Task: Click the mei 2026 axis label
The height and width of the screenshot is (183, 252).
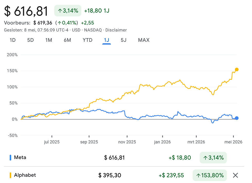Action: tap(233, 142)
